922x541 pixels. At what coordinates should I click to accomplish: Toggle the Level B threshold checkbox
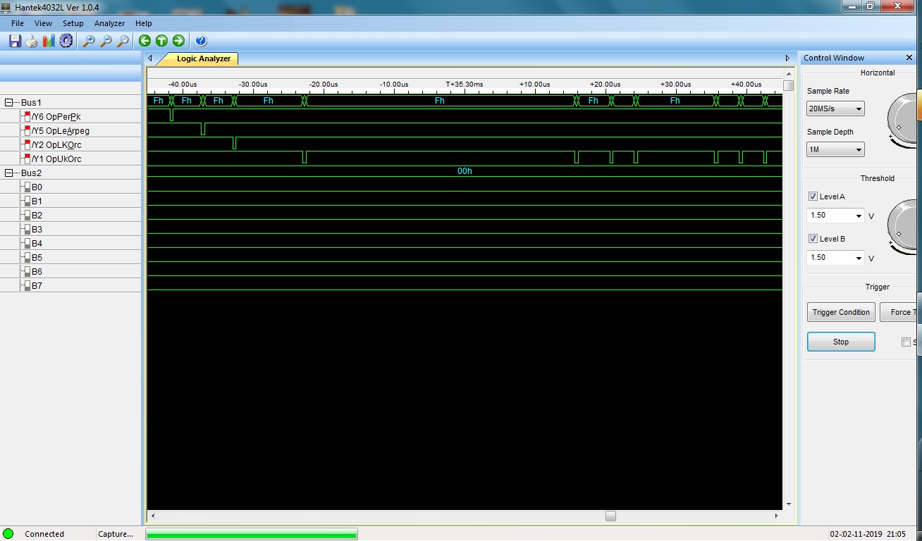pyautogui.click(x=813, y=239)
